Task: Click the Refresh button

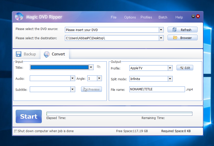Action: click(x=182, y=30)
